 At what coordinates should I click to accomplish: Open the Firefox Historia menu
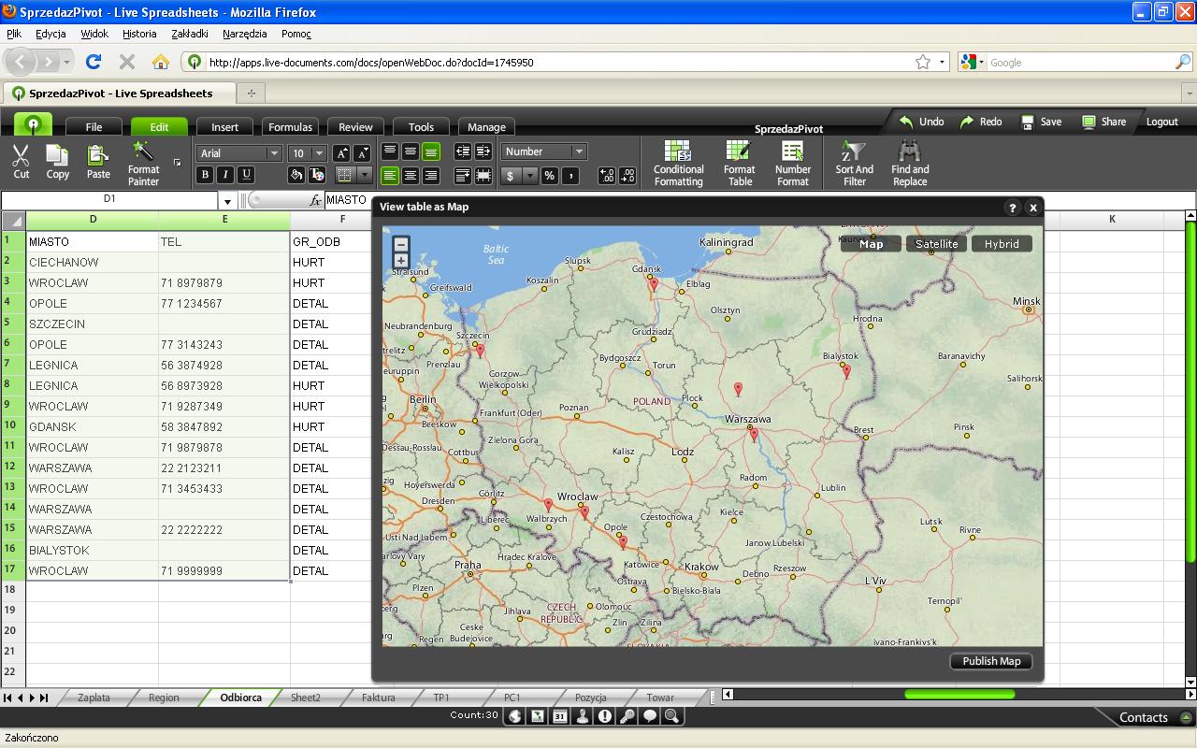tap(139, 34)
